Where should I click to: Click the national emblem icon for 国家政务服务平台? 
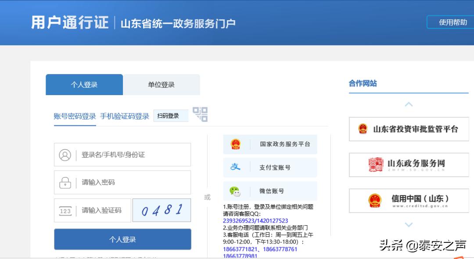tap(236, 144)
